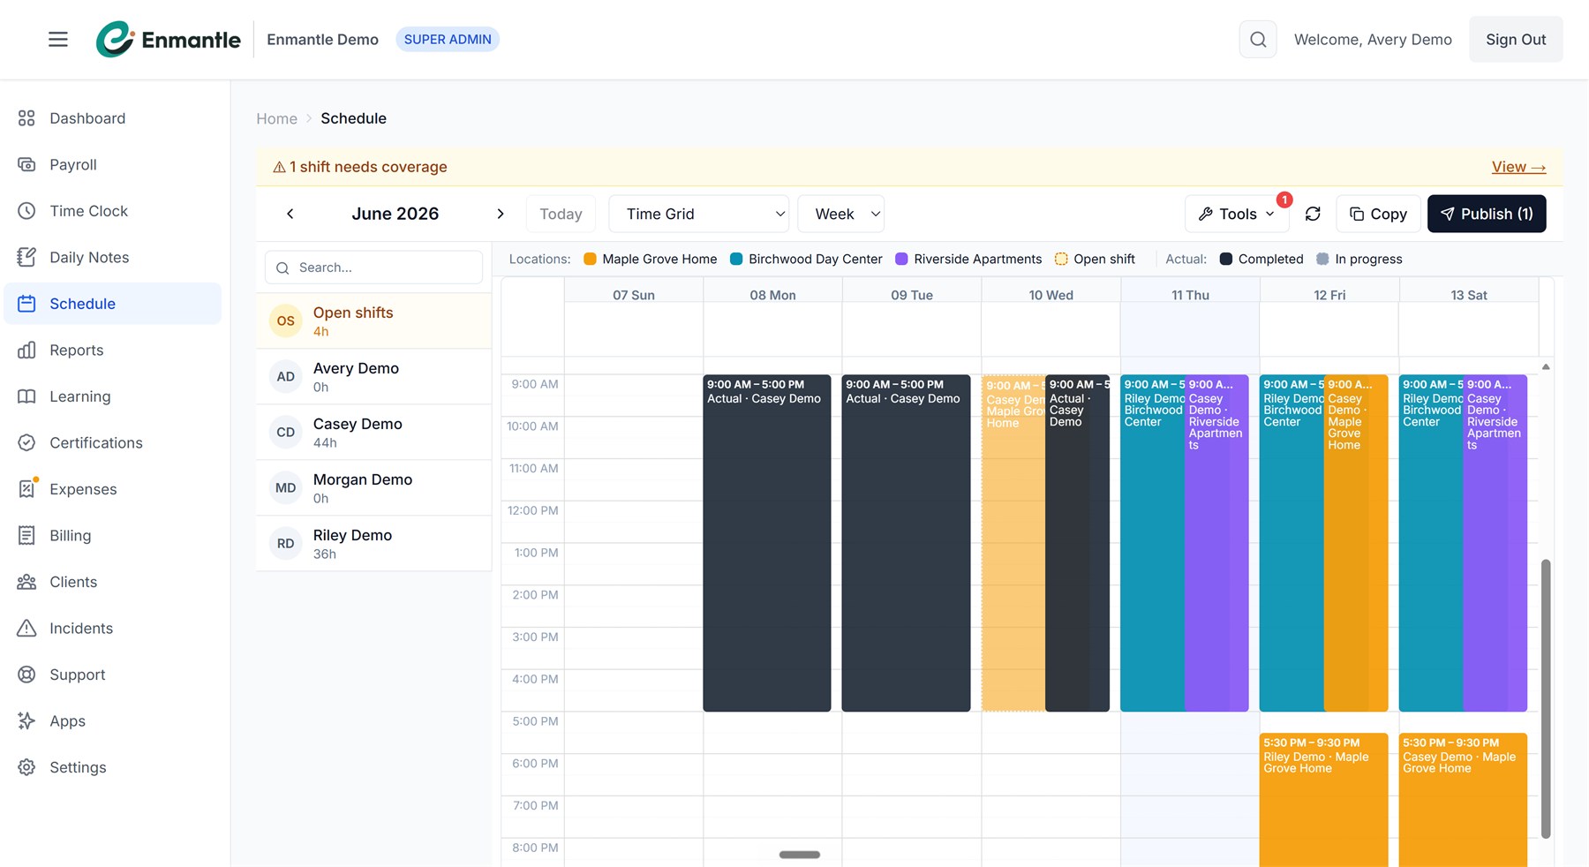The image size is (1589, 867).
Task: Open the hamburger navigation menu
Action: coord(58,40)
